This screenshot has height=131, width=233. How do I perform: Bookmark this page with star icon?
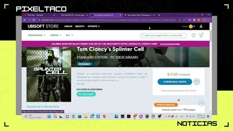[184, 20]
